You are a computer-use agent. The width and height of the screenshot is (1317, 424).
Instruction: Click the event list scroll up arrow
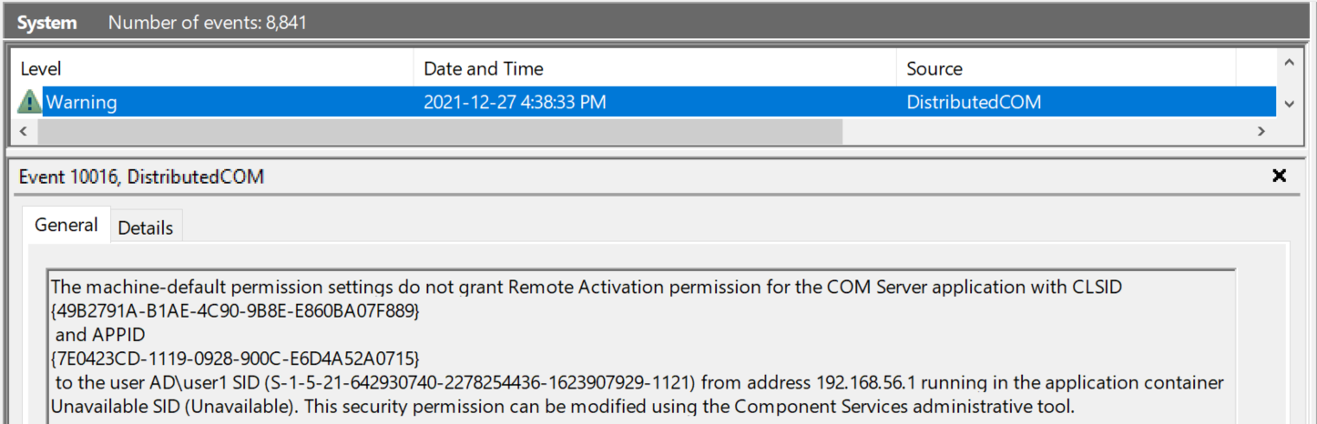pyautogui.click(x=1288, y=63)
